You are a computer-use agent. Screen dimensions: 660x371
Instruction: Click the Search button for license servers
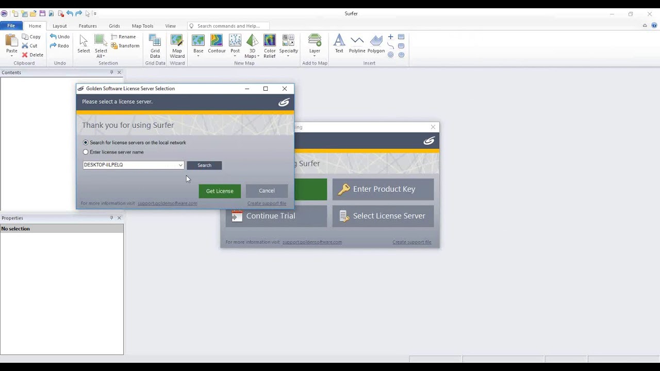tap(204, 165)
